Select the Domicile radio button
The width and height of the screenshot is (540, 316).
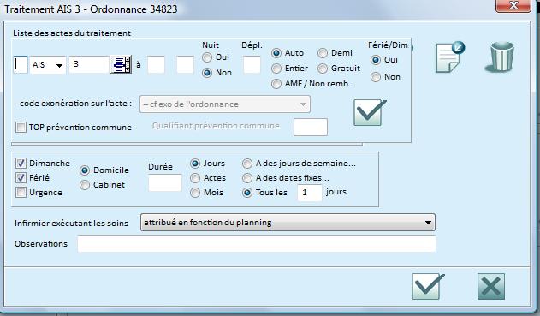[85, 170]
